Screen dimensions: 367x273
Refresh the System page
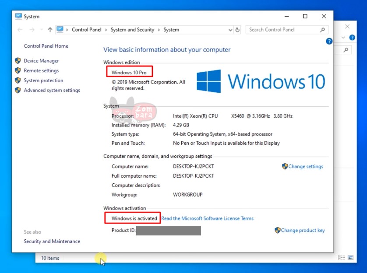pyautogui.click(x=237, y=30)
